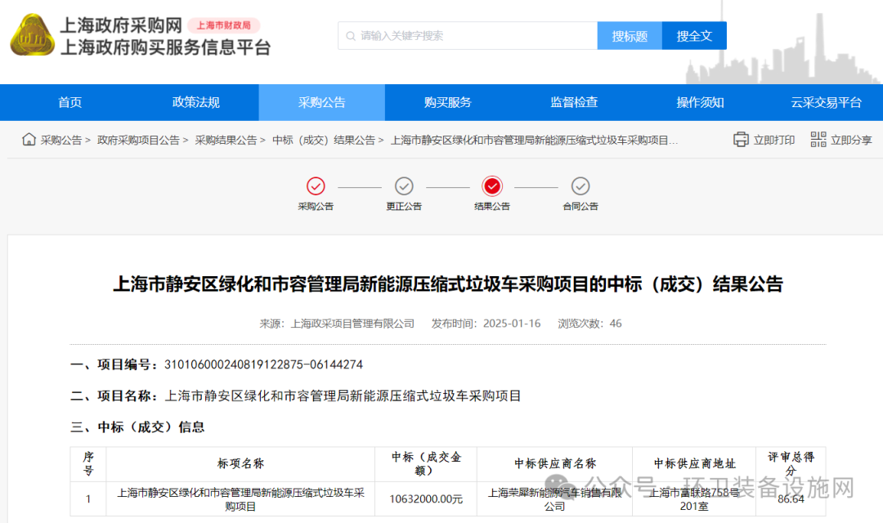The width and height of the screenshot is (883, 523).
Task: Focus the keyword search input field
Action: [468, 36]
